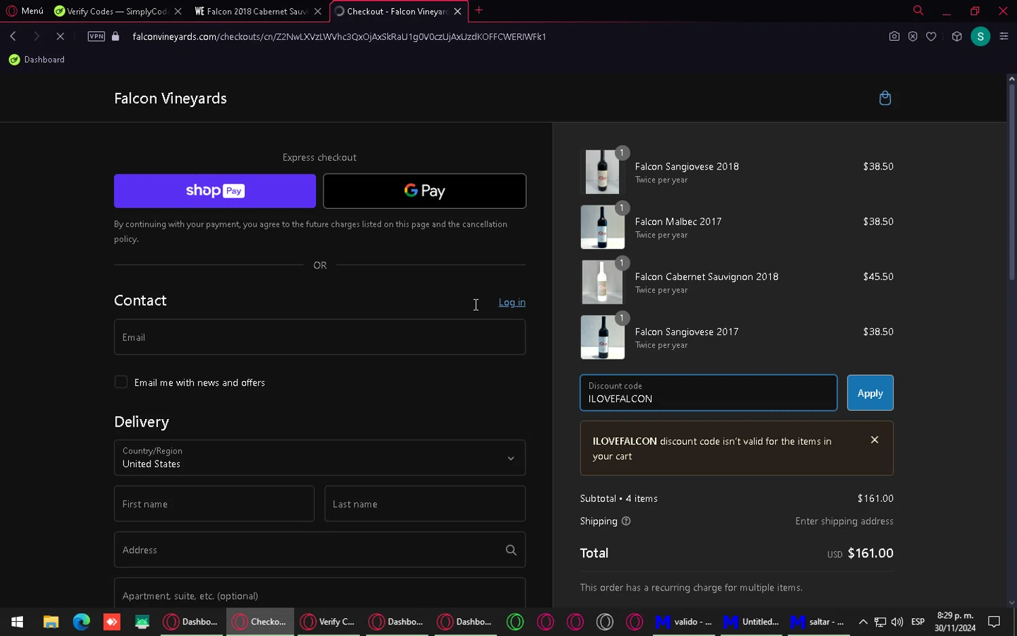
Task: Go back to the previous page
Action: [13, 37]
